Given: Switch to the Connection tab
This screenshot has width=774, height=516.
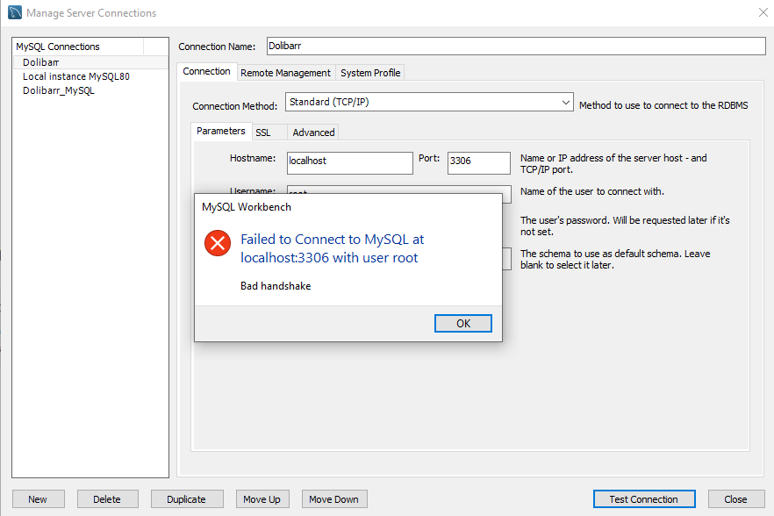Looking at the screenshot, I should tap(206, 72).
